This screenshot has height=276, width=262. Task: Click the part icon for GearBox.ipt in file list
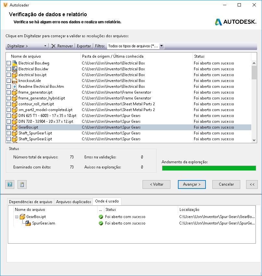coord(15,127)
